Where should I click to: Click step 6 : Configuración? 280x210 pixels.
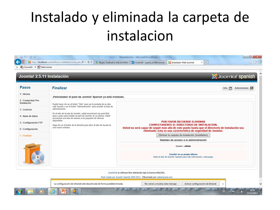click(x=29, y=129)
